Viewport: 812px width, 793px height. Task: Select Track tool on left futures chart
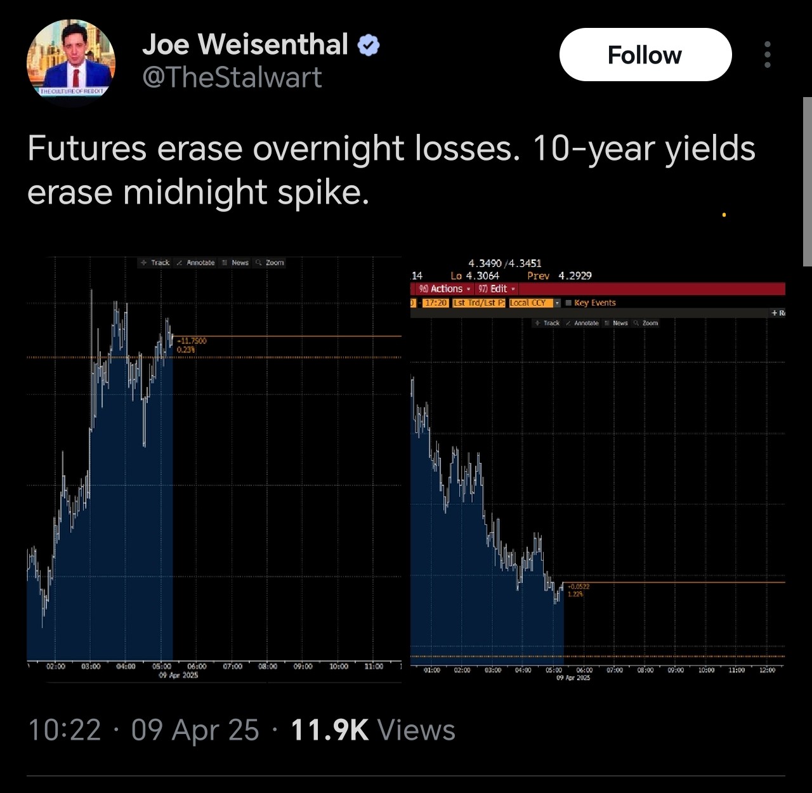(155, 263)
